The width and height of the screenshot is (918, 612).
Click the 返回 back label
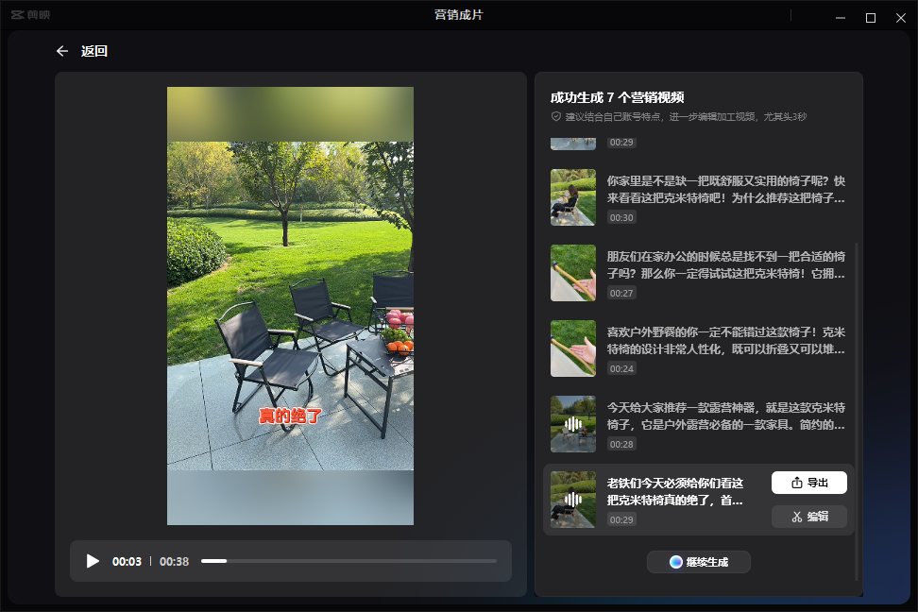pyautogui.click(x=94, y=51)
